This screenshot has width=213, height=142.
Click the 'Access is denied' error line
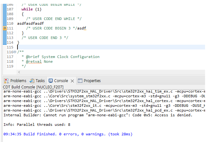98,115
